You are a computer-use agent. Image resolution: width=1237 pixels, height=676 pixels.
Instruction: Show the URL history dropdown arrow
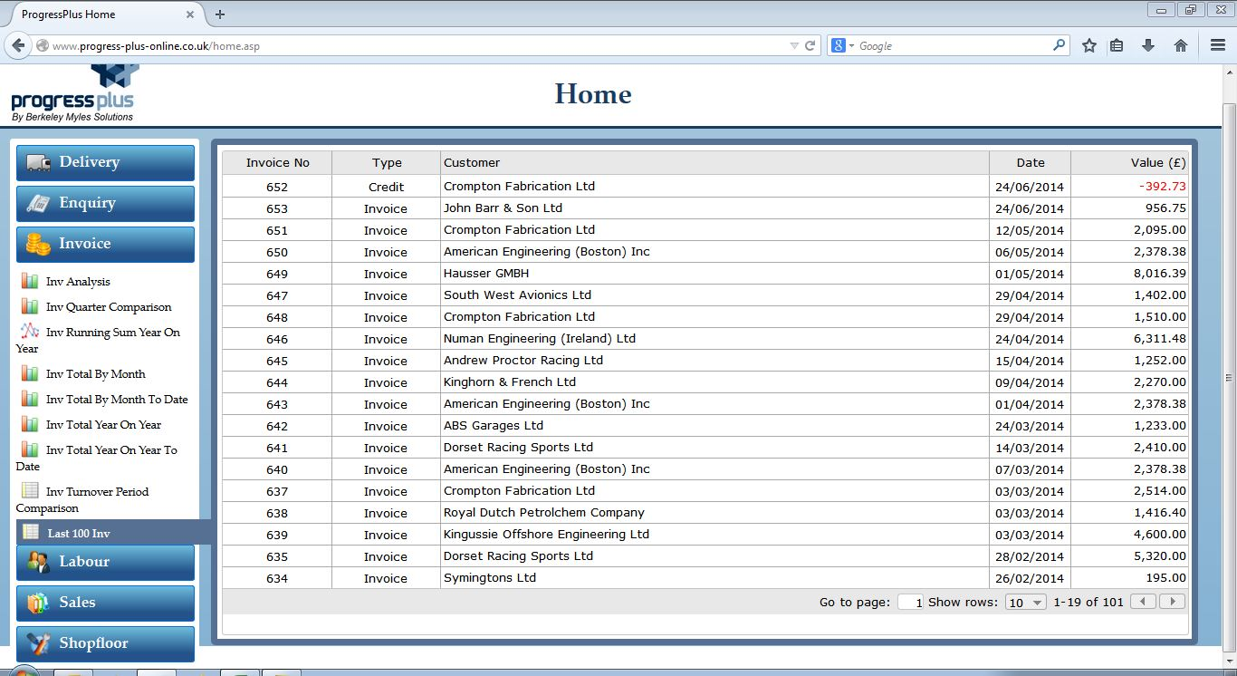click(794, 45)
